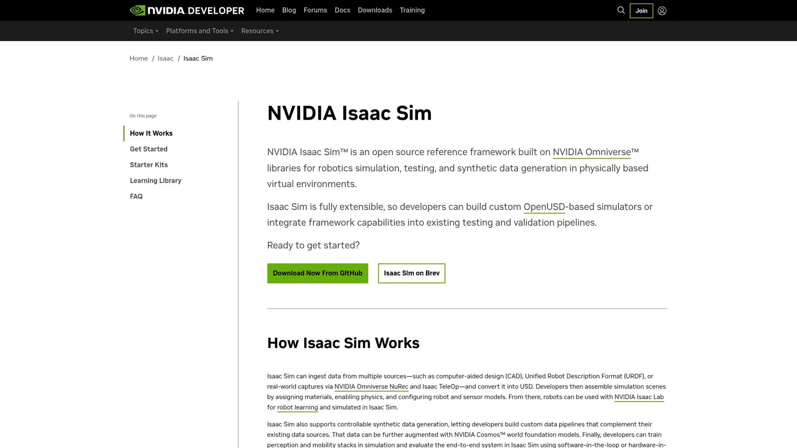Jump to Learning Library in sidebar

[x=156, y=181]
